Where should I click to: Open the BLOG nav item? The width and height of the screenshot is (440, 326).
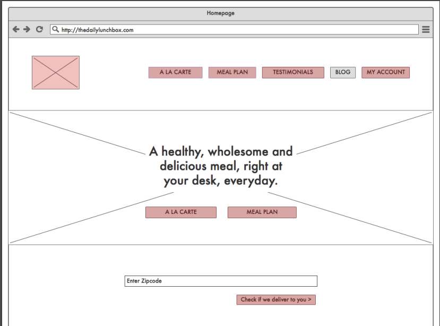click(x=343, y=72)
